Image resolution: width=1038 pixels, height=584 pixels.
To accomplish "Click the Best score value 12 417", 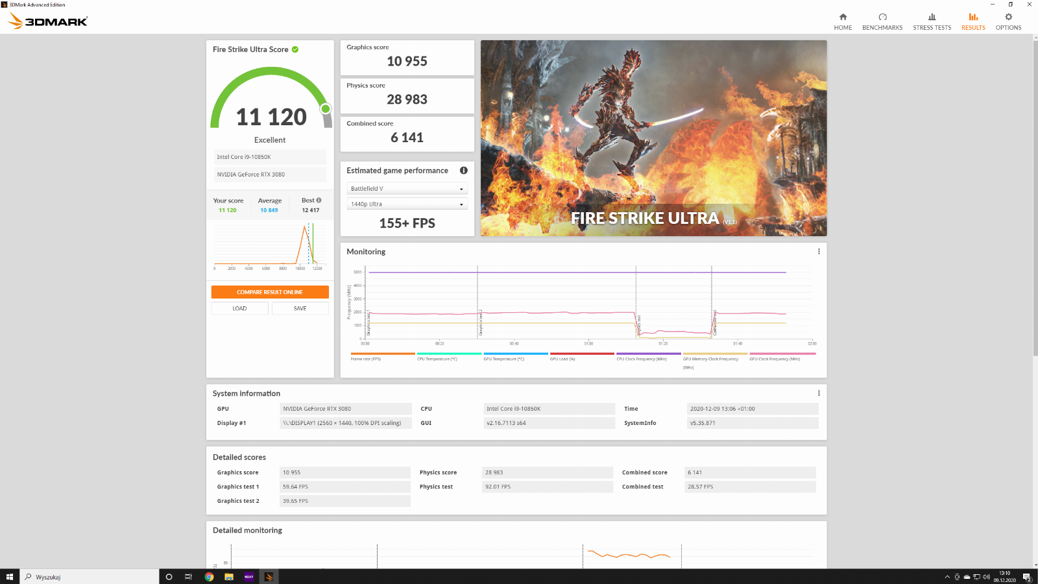I will click(x=311, y=210).
